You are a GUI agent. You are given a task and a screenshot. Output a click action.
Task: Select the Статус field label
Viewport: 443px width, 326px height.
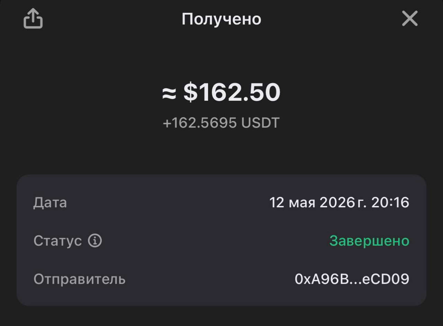coord(57,241)
